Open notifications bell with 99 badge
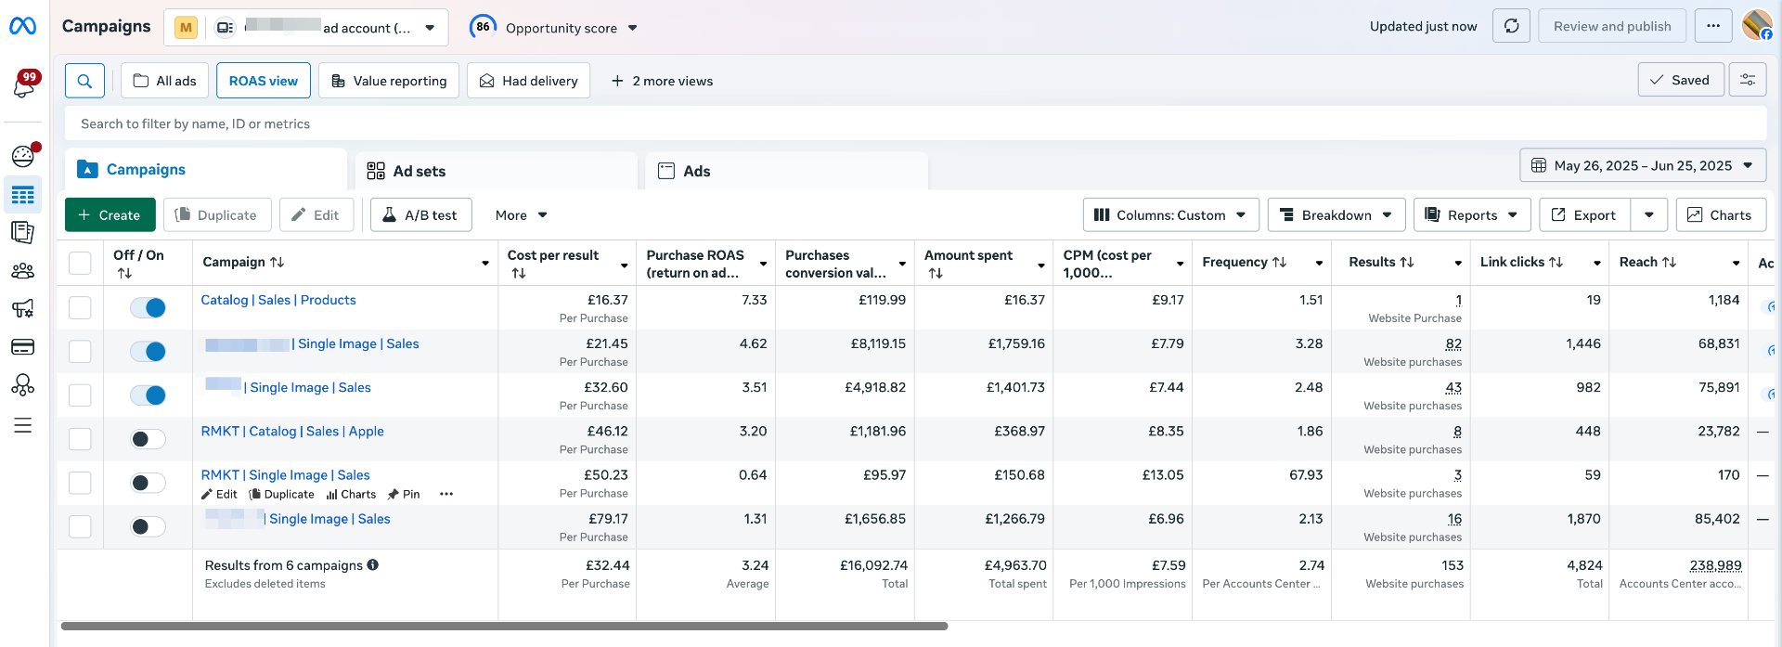1782x647 pixels. [23, 85]
